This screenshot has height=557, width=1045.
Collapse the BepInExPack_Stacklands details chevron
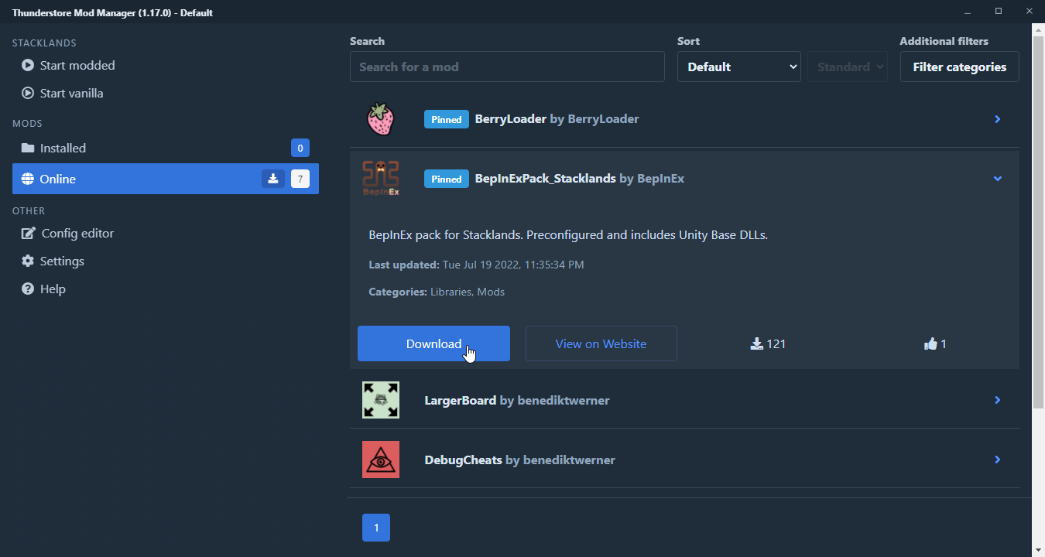tap(998, 179)
